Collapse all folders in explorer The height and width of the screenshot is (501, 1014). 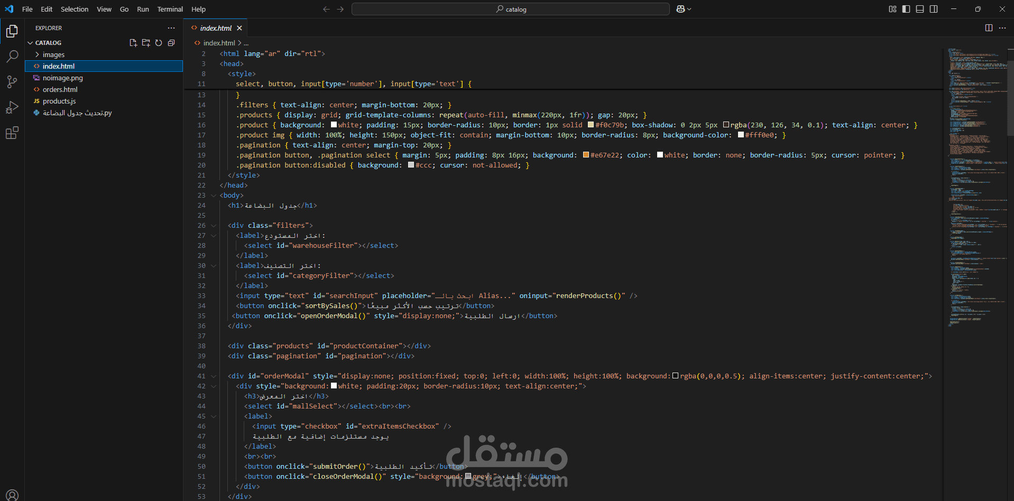point(171,43)
